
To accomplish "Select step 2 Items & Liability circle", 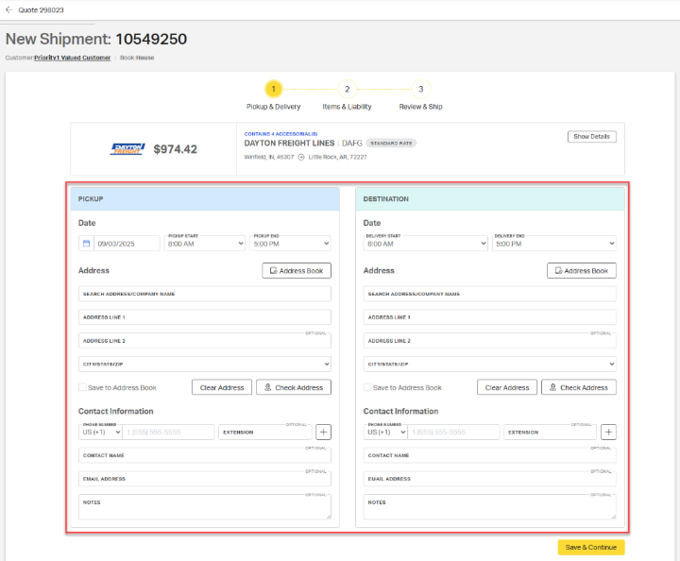I will click(347, 89).
